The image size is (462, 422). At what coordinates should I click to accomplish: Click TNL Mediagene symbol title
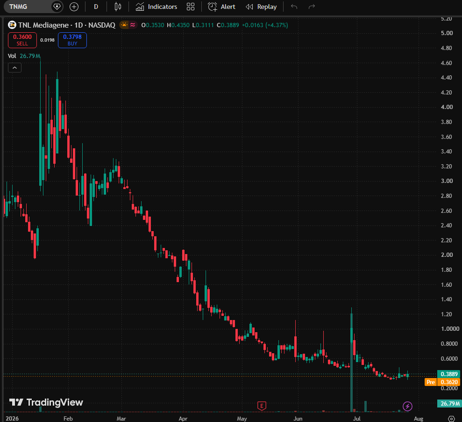[67, 25]
